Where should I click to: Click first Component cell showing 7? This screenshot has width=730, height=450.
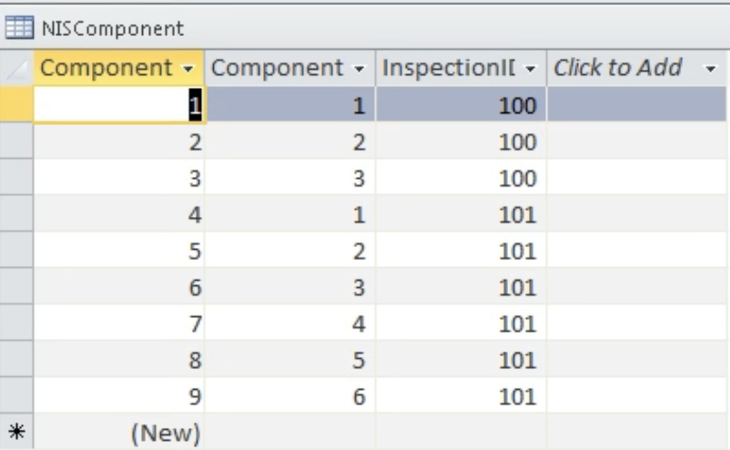119,323
